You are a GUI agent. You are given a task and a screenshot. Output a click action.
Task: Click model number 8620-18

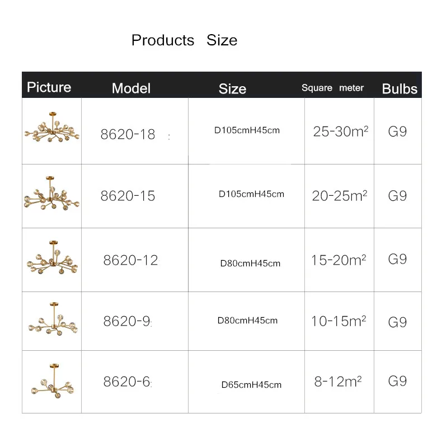coord(128,134)
